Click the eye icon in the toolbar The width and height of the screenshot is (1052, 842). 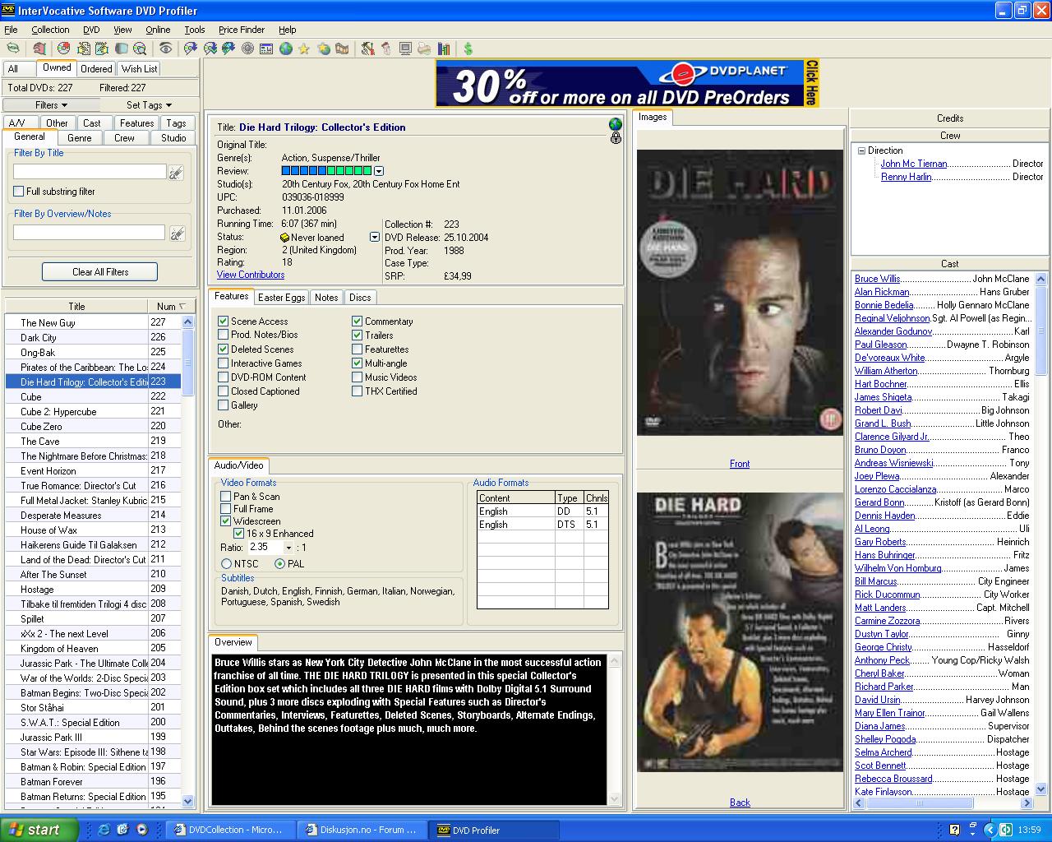tap(165, 49)
